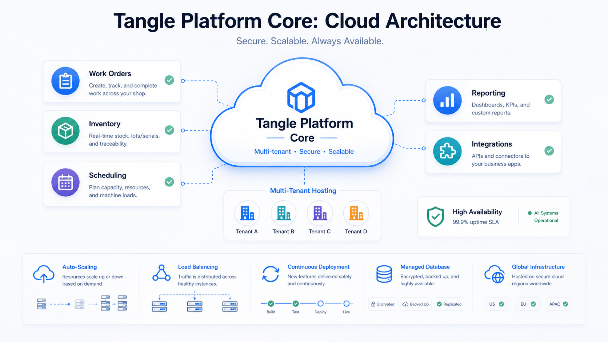Viewport: 608px width, 342px height.
Task: Click the 'Secure. Scalable. Always Available.' subtitle
Action: pos(310,41)
